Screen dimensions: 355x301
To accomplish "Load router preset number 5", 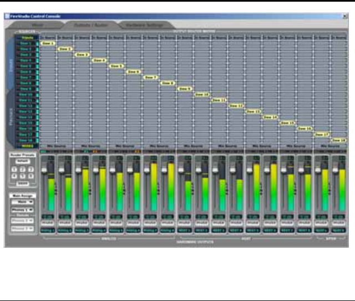I will coord(22,175).
